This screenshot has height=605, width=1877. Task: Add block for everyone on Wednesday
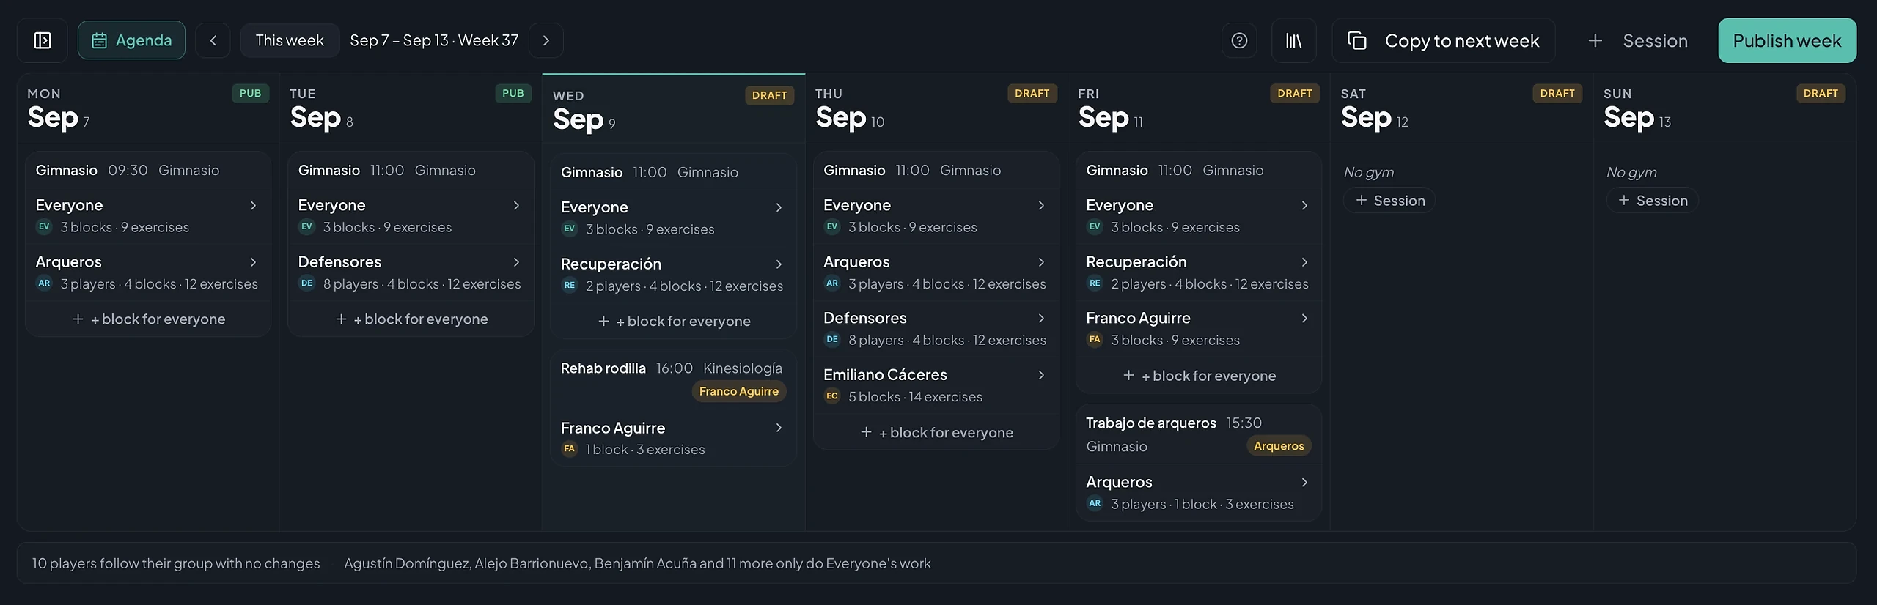click(x=673, y=321)
